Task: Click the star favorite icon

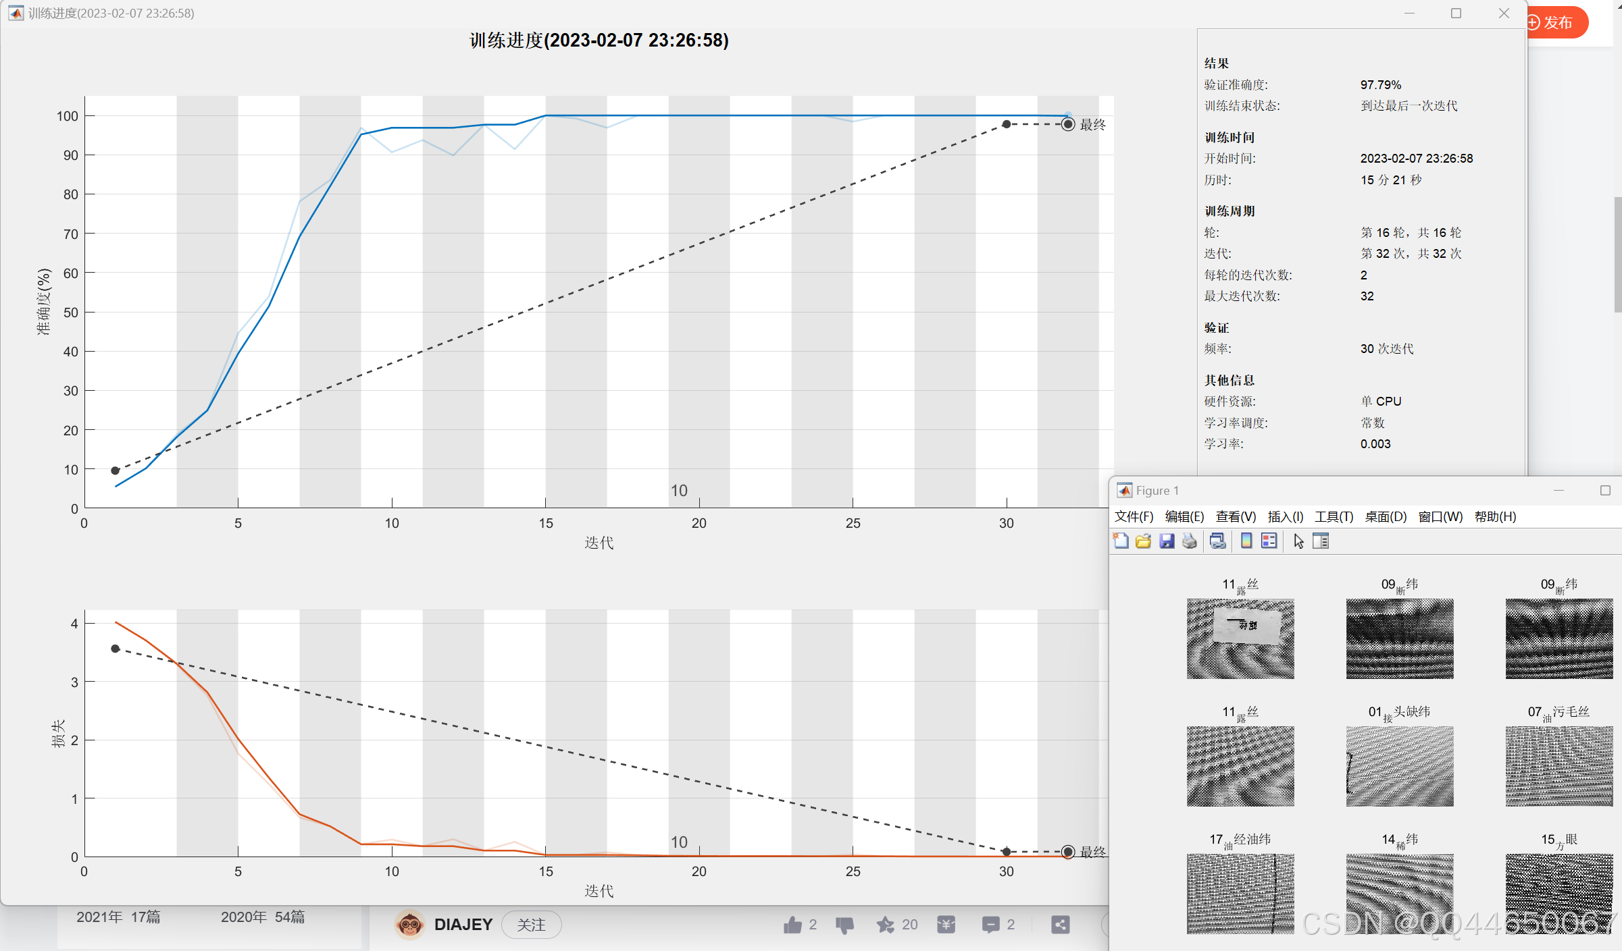Action: [885, 925]
